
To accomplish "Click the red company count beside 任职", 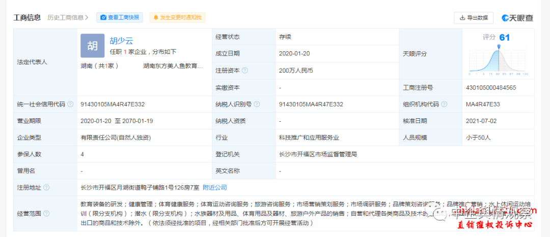I will pyautogui.click(x=125, y=52).
